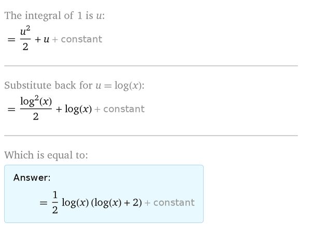
Task: Click the "The integral of 1 is u:" text
Action: (x=54, y=16)
